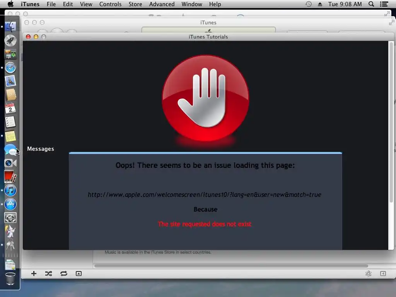Screen dimensions: 396x297
Task: Click the 'Oops!' error heading
Action: 205,165
